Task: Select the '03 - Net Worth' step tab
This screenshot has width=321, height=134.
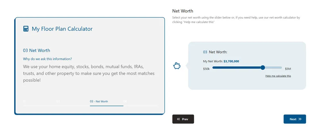Action: pos(99,102)
